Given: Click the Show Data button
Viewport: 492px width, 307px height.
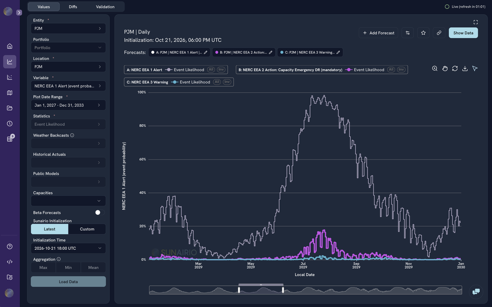Looking at the screenshot, I should (x=463, y=33).
